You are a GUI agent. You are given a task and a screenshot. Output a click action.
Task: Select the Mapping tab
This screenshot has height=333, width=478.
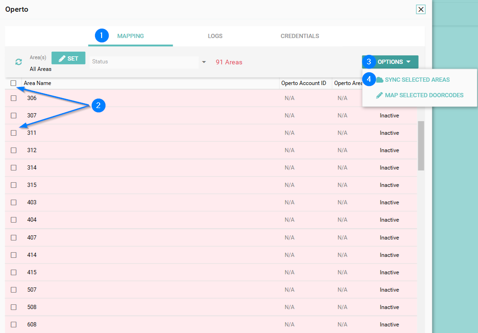[130, 36]
